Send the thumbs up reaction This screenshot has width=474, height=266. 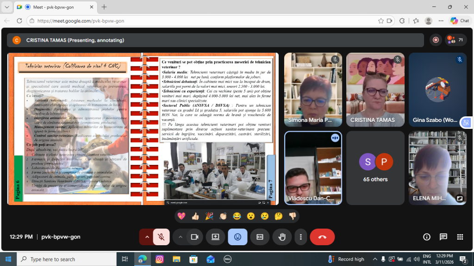point(195,216)
